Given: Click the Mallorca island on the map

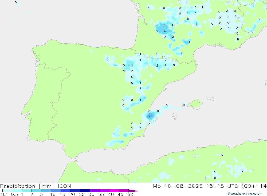Looking at the screenshot, I should click(195, 104).
